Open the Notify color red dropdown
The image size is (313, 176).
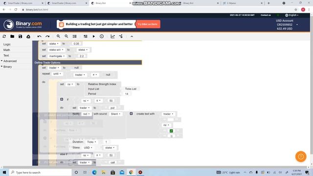pyautogui.click(x=86, y=114)
